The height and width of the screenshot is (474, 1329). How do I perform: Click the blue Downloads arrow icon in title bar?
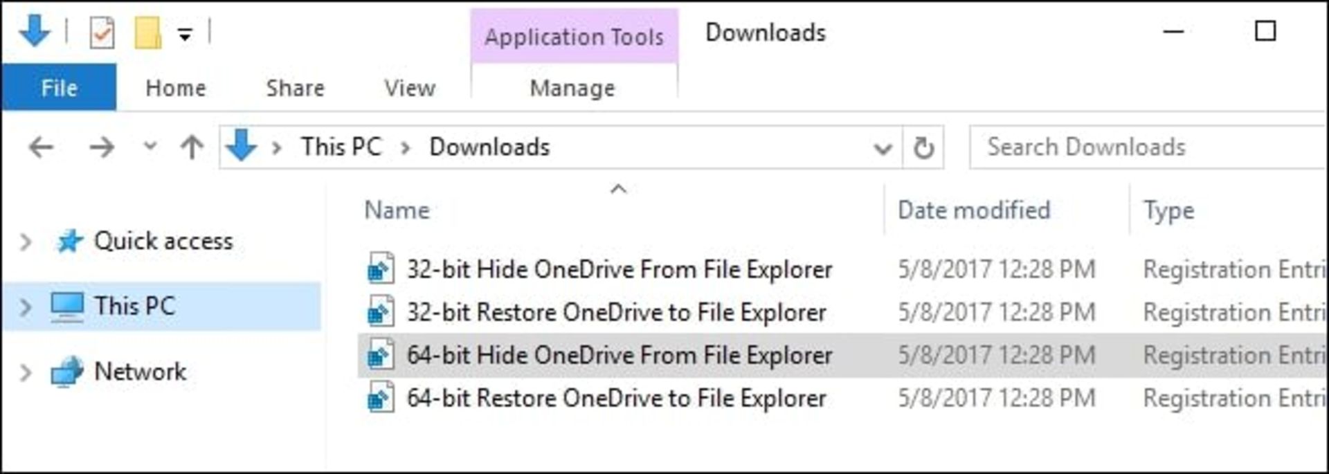pyautogui.click(x=34, y=32)
